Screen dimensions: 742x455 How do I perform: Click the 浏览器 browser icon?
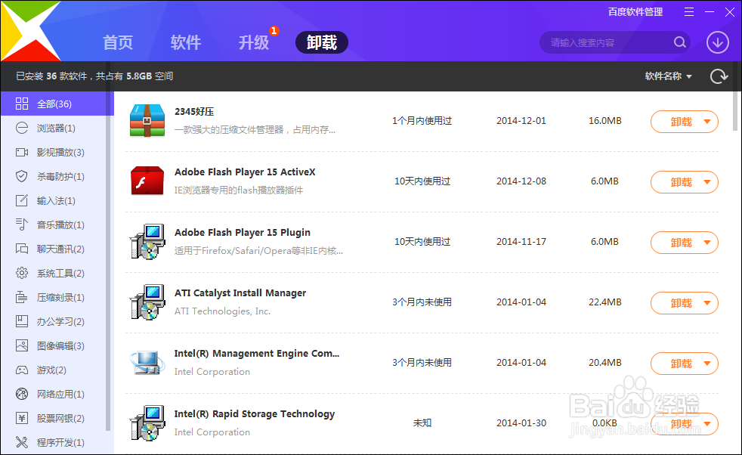(x=22, y=128)
